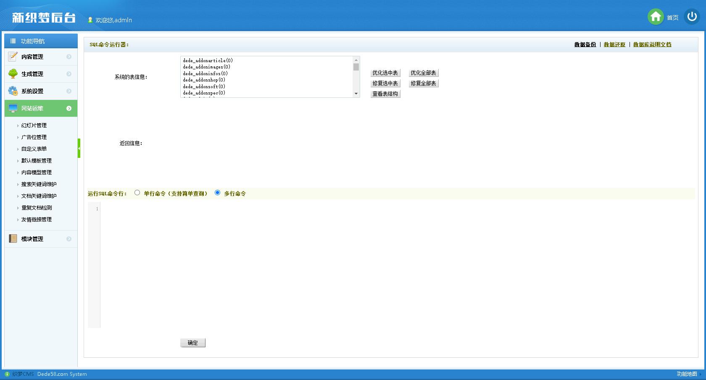The image size is (706, 380).
Task: Click the 网站运维 monitor icon
Action: click(x=12, y=108)
